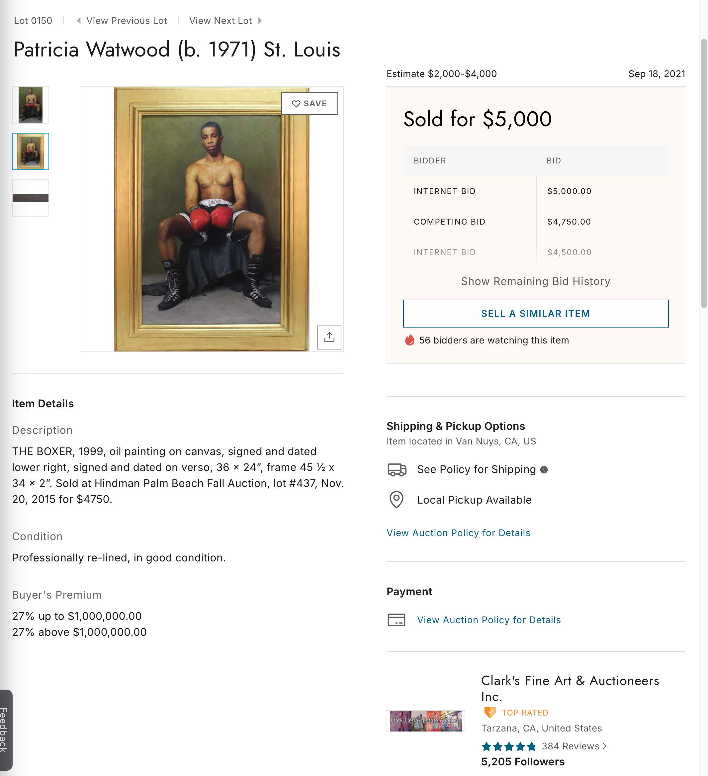Click the five-star rating for the auctioneer
Viewport: 708px width, 776px height.
pos(508,746)
